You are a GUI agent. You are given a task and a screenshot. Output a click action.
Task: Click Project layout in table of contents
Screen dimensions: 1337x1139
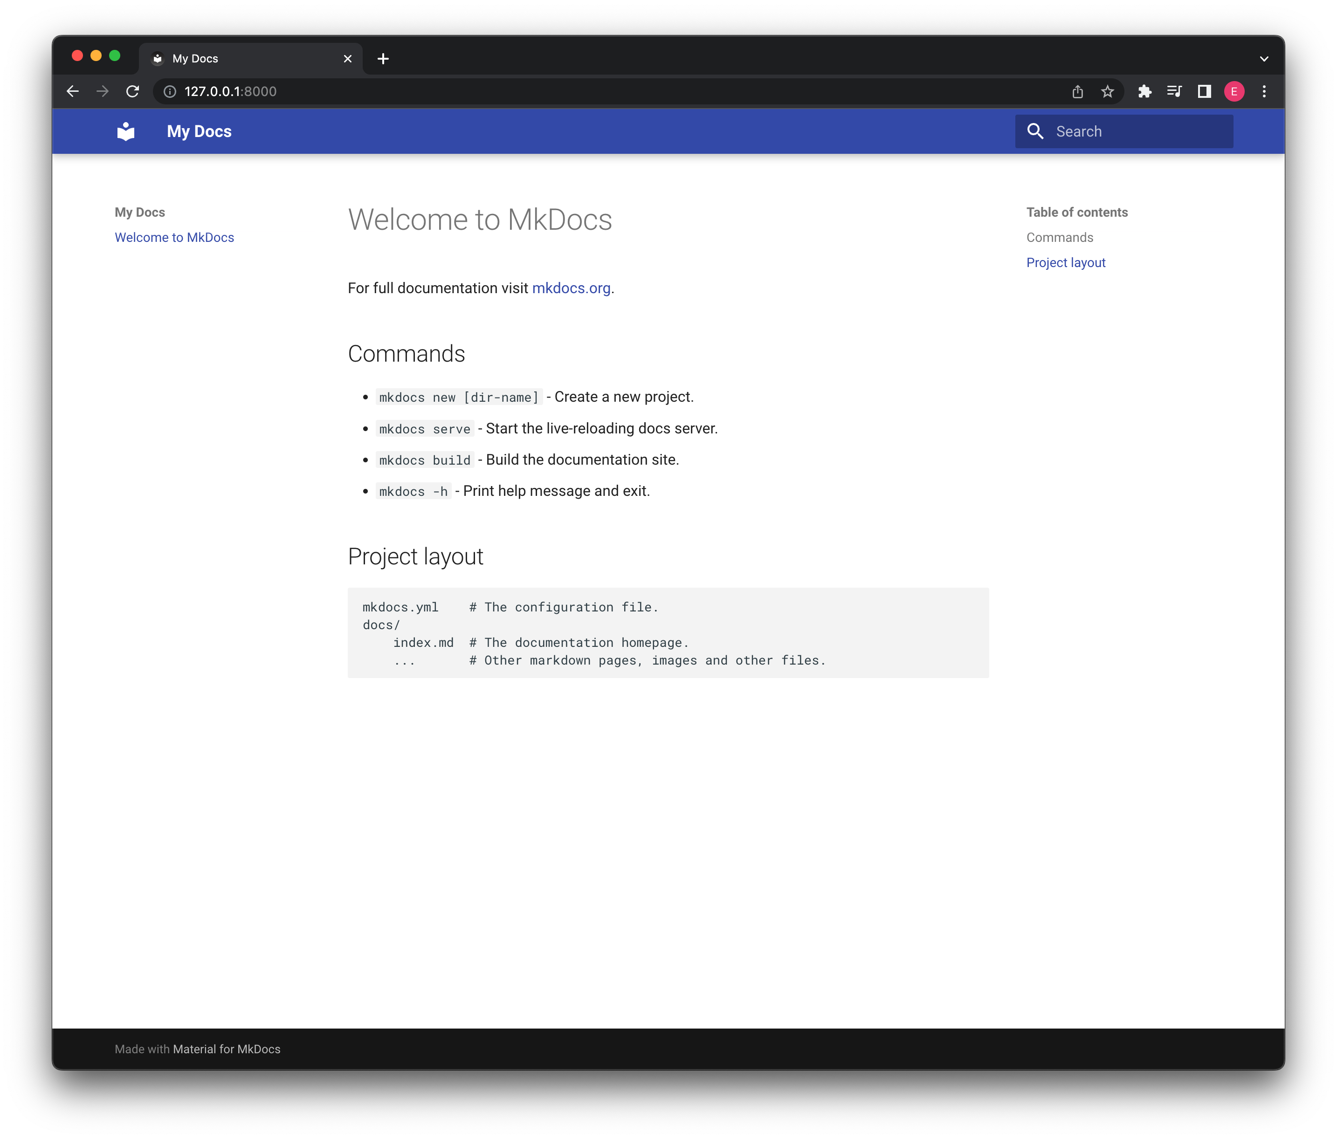1066,262
